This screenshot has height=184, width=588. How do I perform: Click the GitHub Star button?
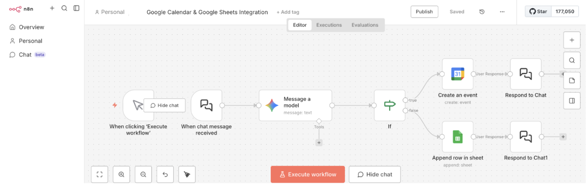click(538, 11)
